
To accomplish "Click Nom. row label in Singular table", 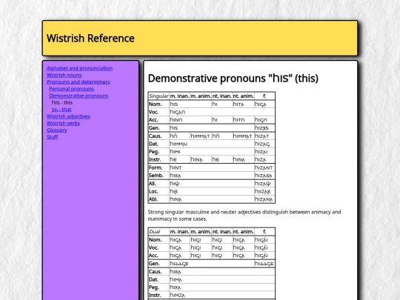I will (x=159, y=104).
